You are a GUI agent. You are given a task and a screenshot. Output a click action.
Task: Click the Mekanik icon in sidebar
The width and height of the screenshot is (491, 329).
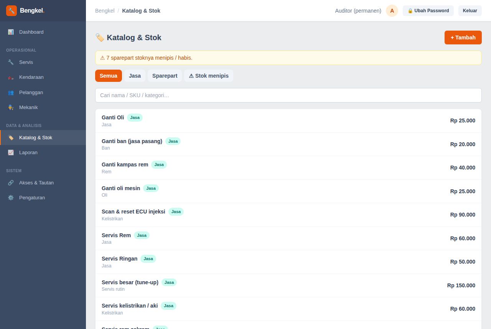point(11,107)
